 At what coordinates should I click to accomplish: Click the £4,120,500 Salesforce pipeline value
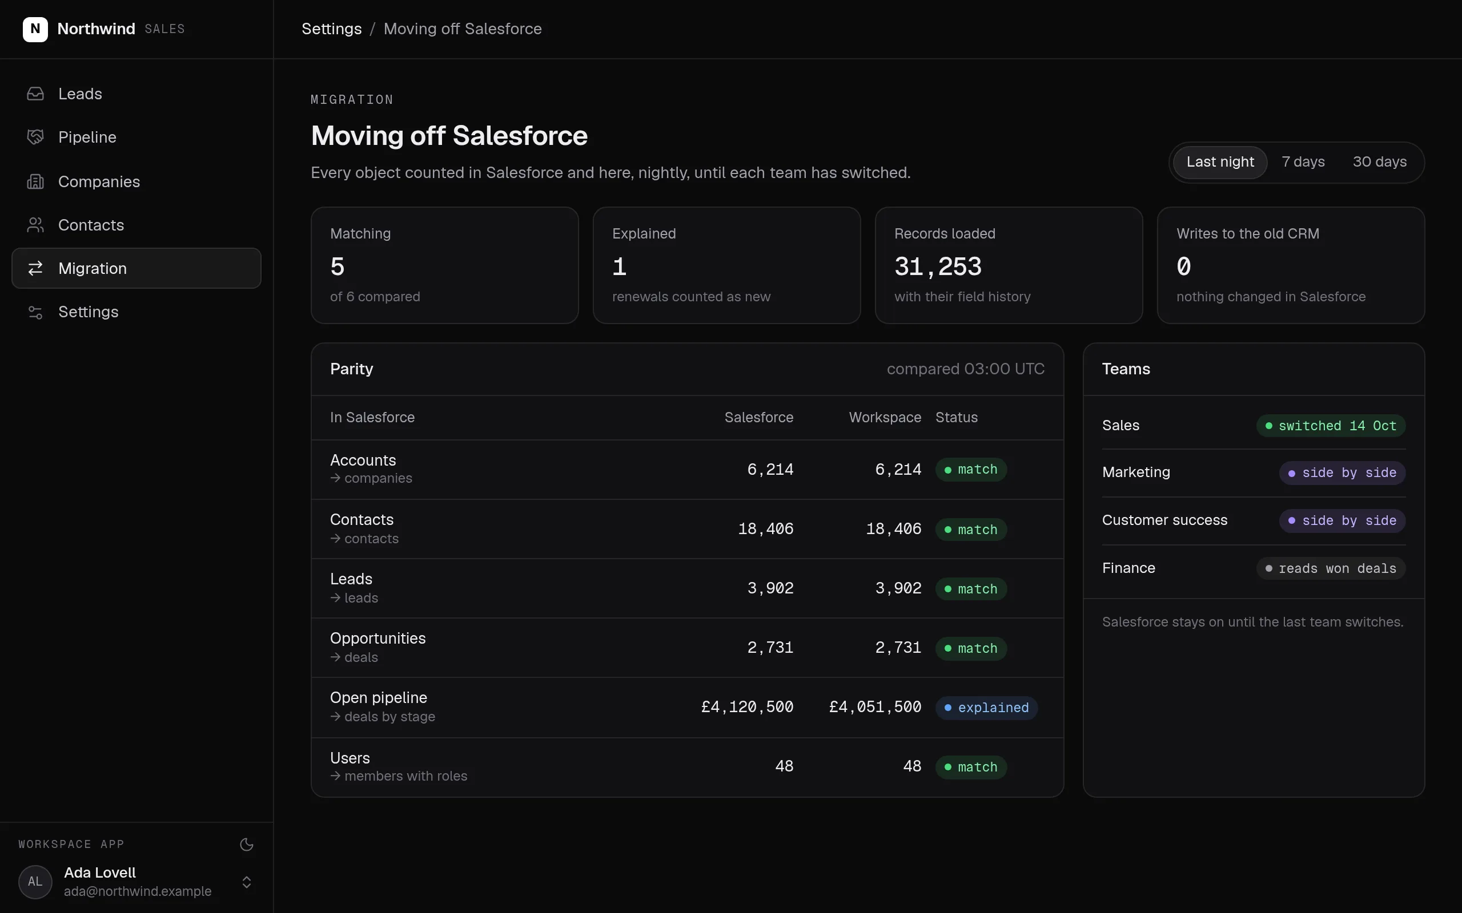pyautogui.click(x=748, y=707)
